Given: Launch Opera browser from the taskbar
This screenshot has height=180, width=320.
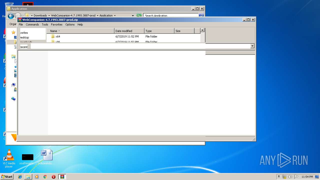Looking at the screenshot, I should point(53,177).
